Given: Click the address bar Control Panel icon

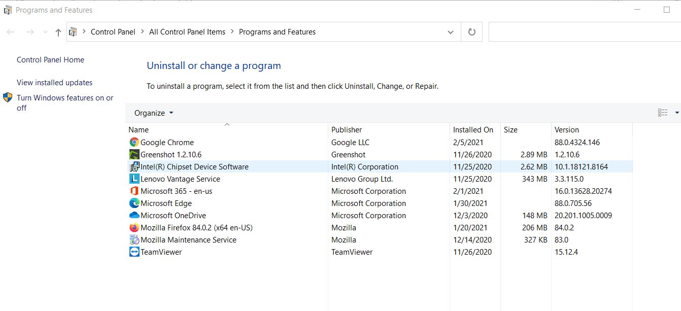Looking at the screenshot, I should (x=73, y=32).
